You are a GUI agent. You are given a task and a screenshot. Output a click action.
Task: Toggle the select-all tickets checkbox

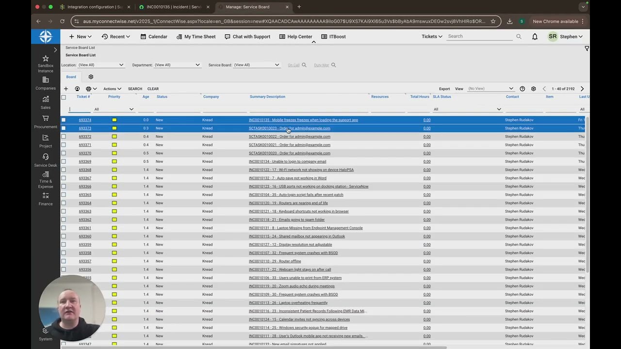tap(64, 97)
